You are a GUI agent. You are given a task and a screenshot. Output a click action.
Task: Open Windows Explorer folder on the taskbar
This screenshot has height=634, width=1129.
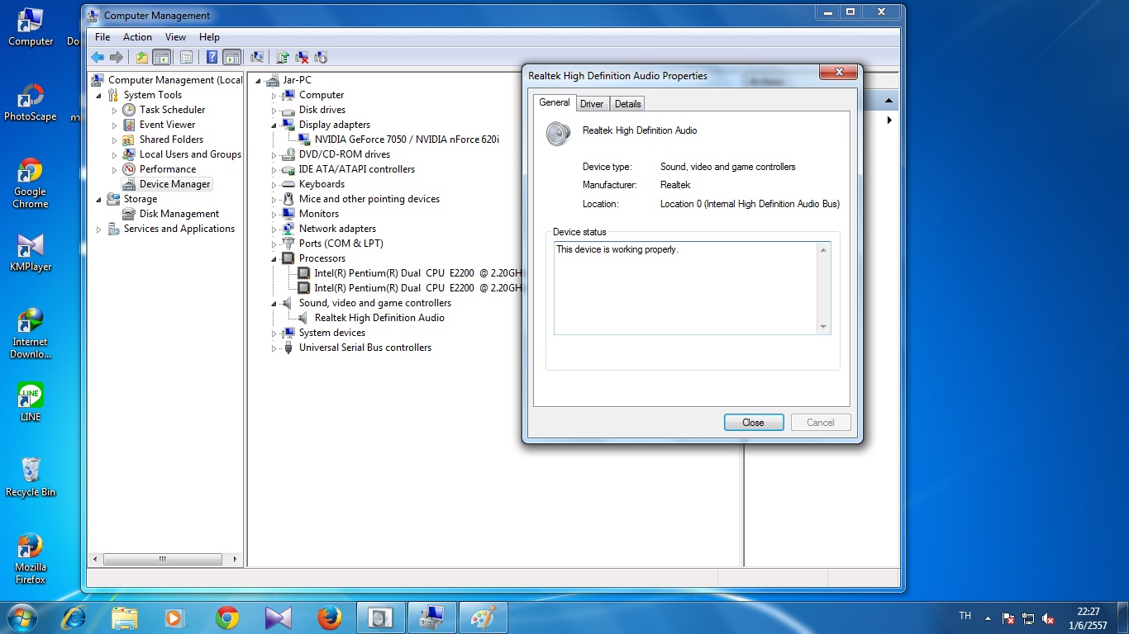coord(125,617)
